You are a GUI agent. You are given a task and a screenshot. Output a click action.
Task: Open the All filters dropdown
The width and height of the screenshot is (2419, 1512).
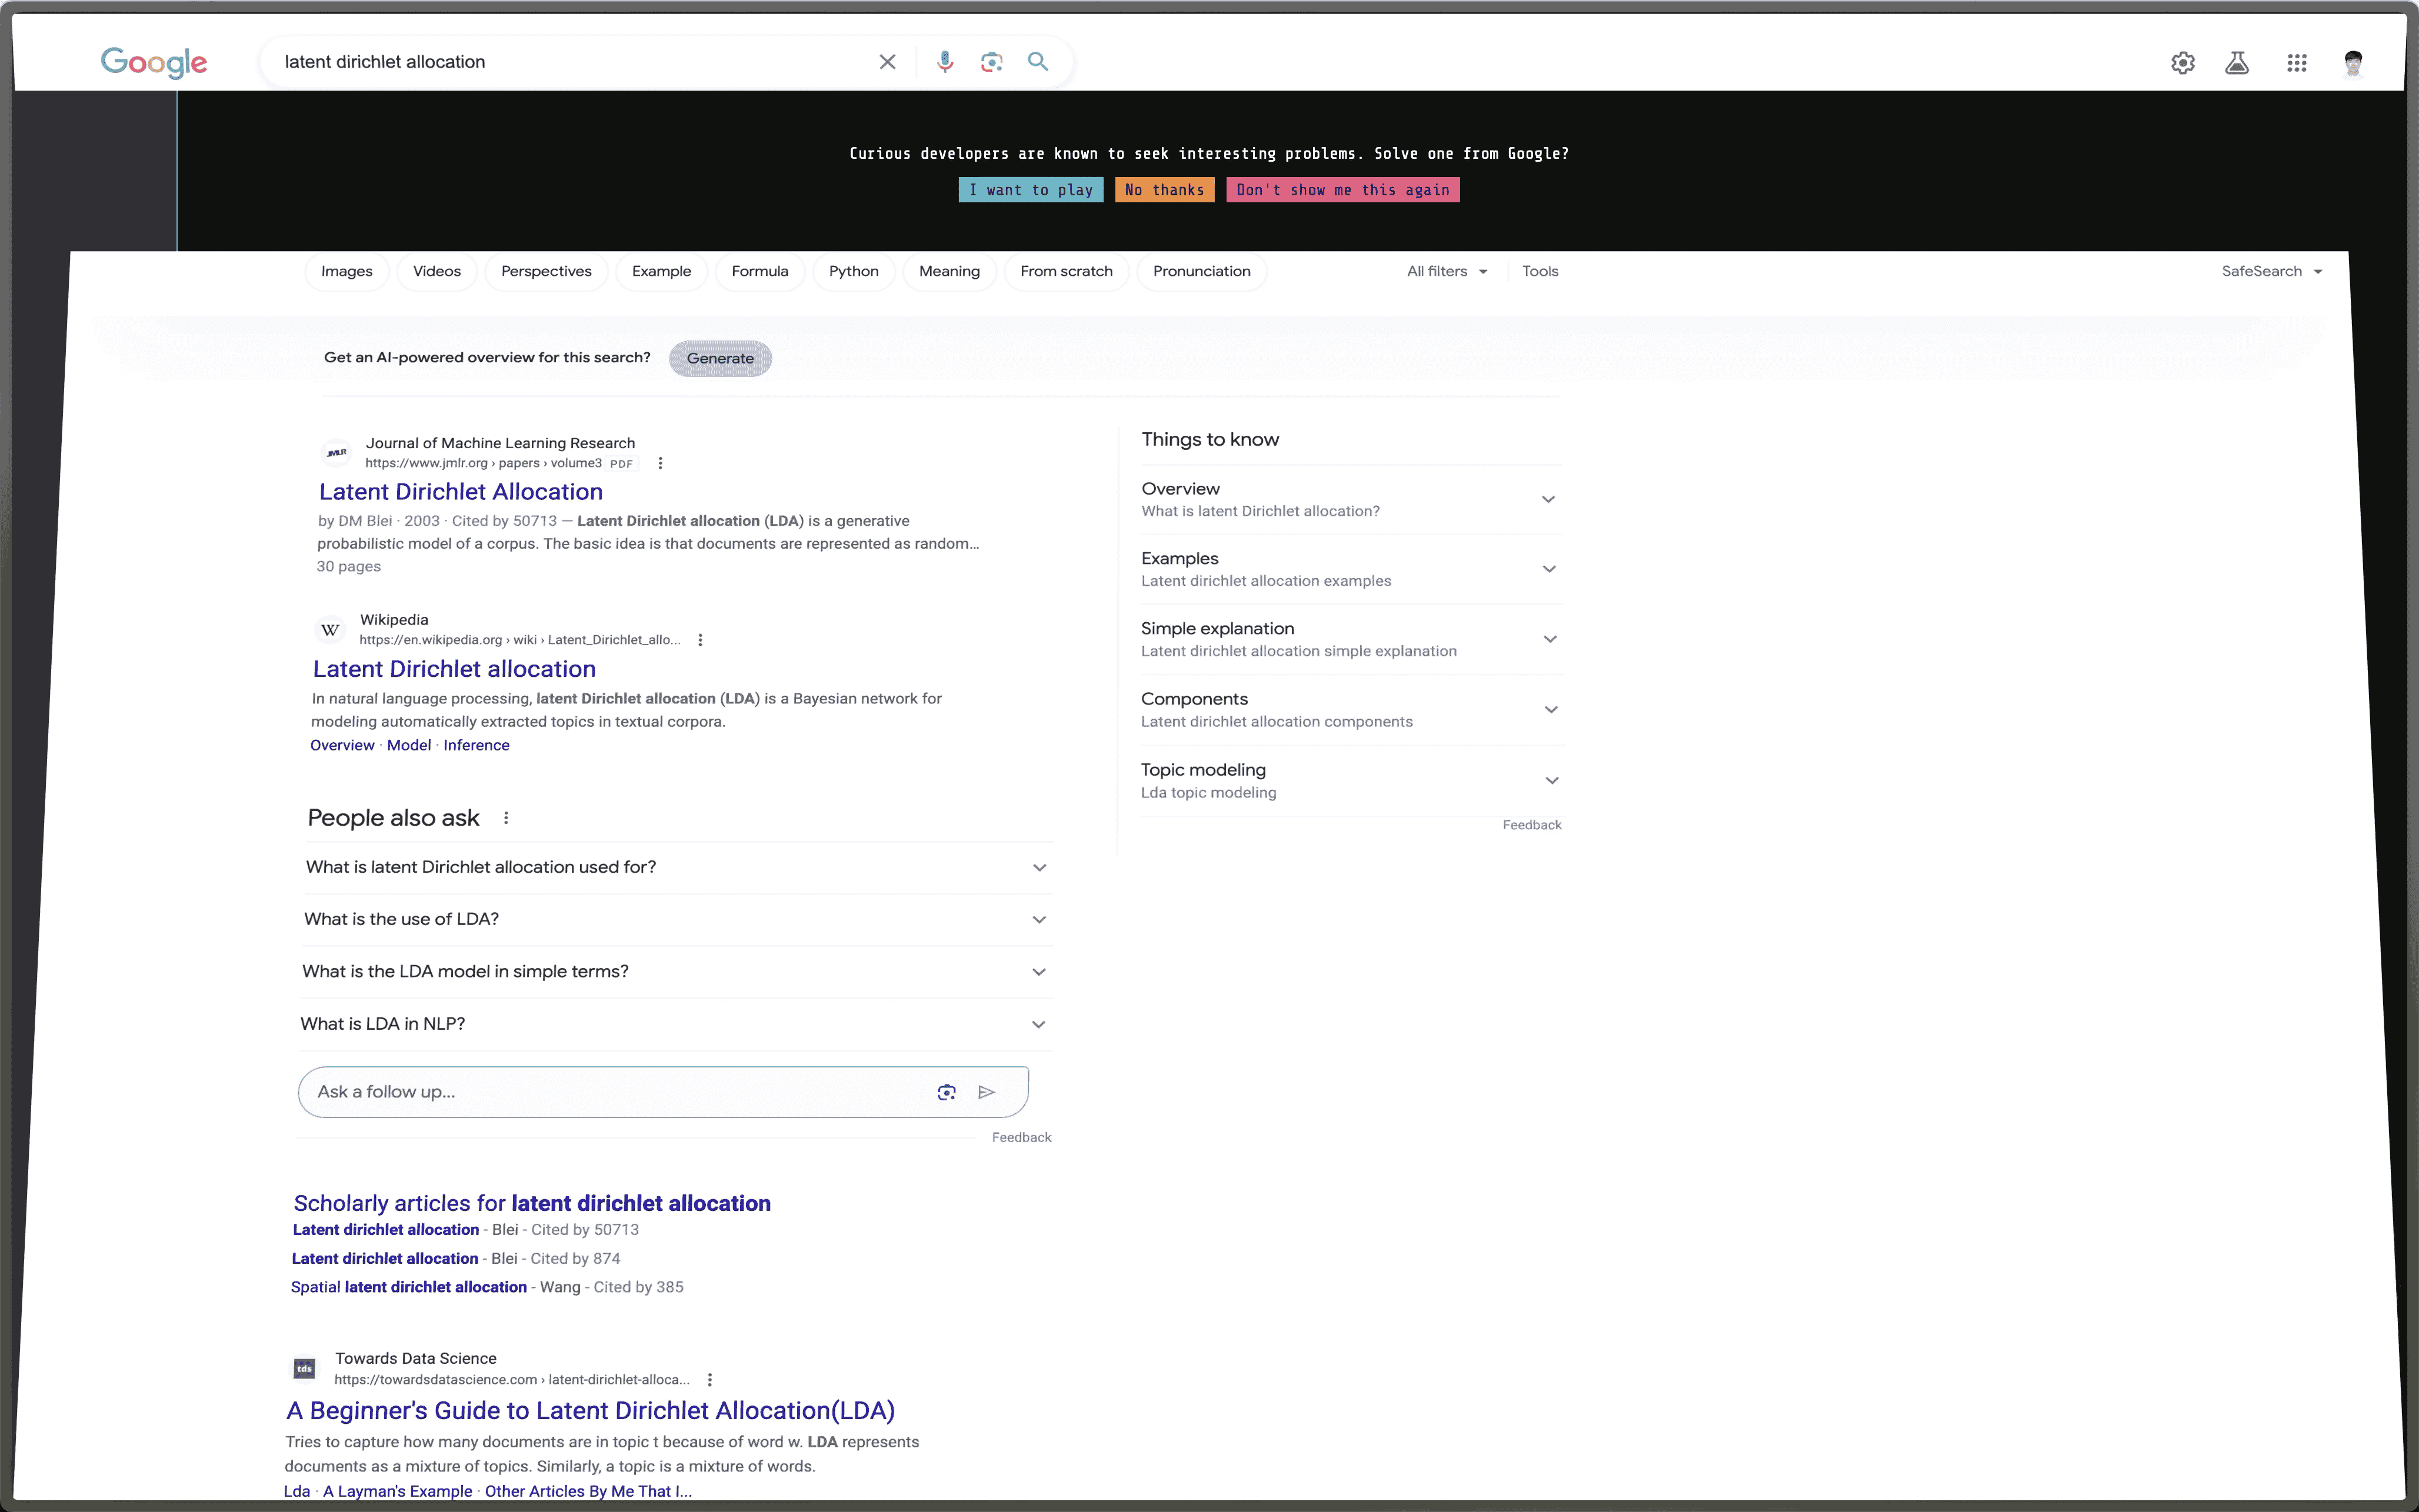pos(1446,271)
